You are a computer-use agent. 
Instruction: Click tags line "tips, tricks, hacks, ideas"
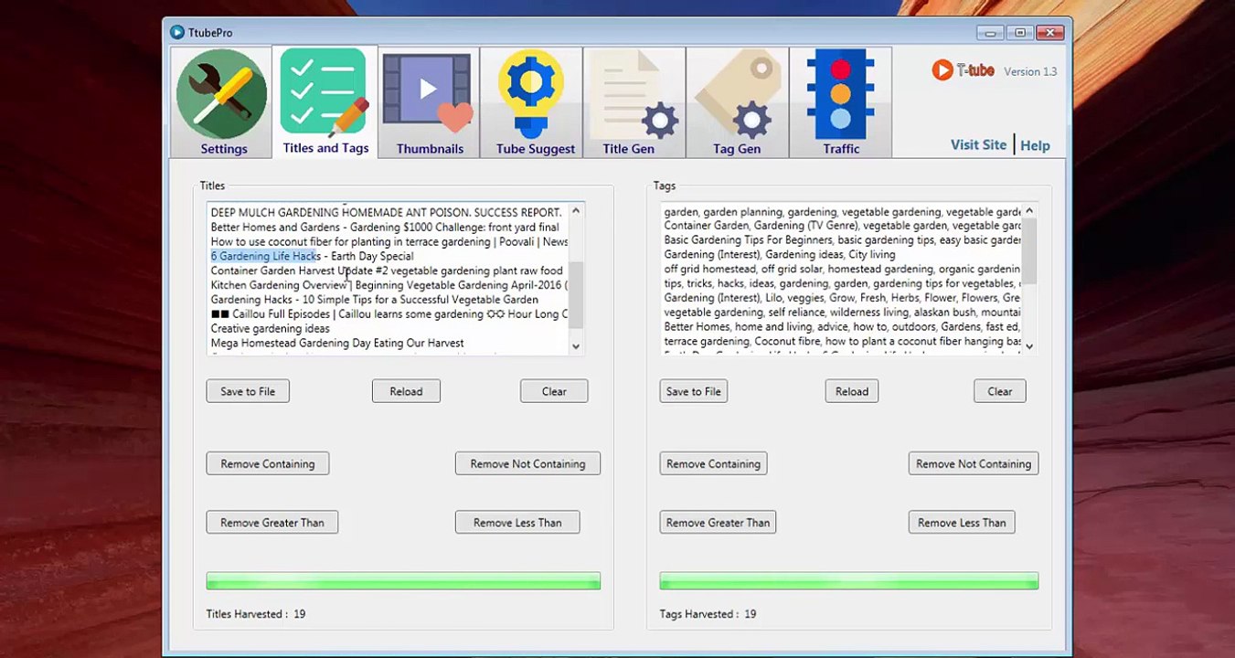tap(843, 283)
